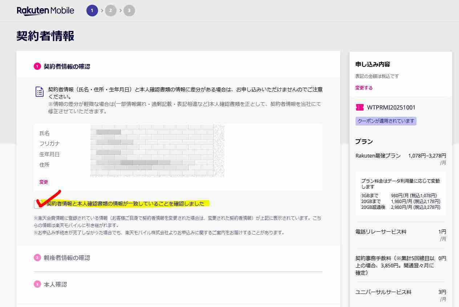
Task: Click 変更 link under contractor address
Action: [44, 182]
